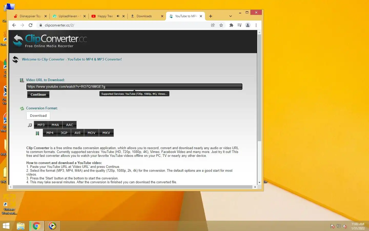The width and height of the screenshot is (369, 231).
Task: Click the scroll up arrow
Action: pos(259,32)
